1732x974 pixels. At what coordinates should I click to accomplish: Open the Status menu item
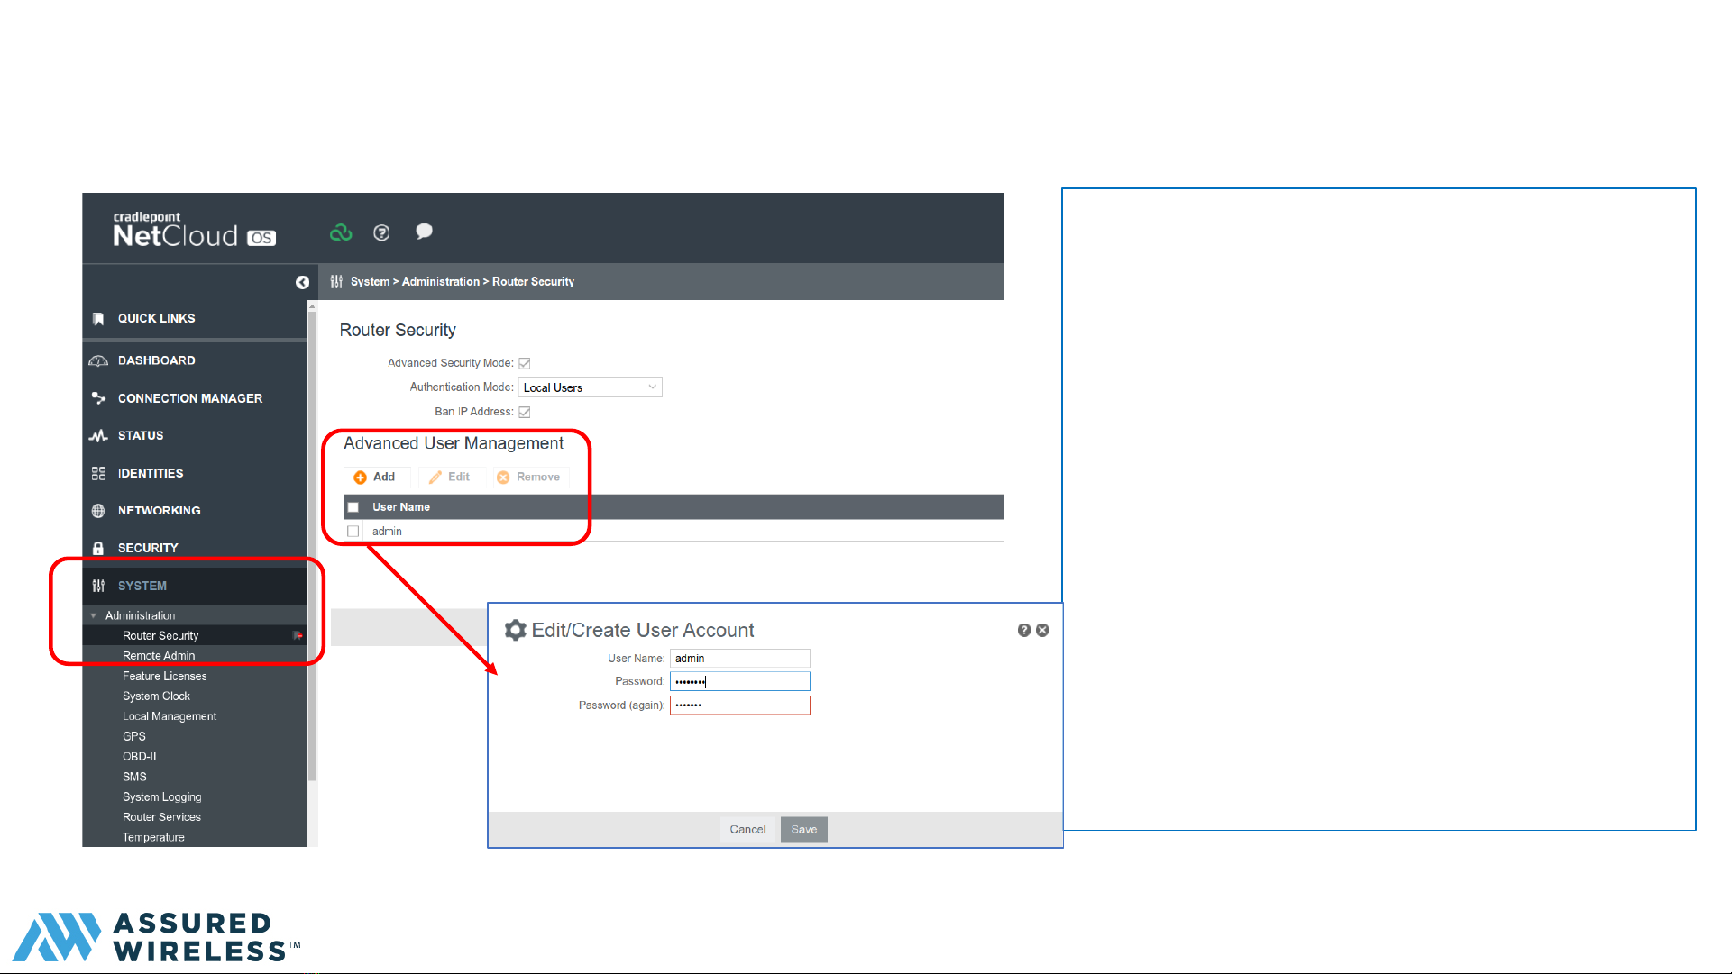141,436
